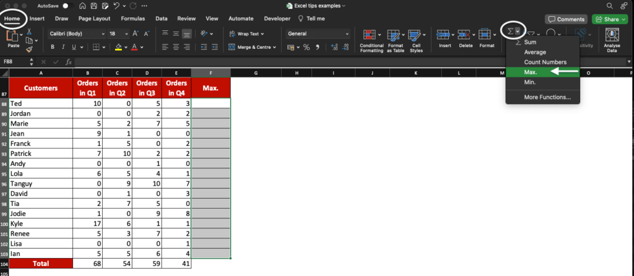Toggle italic formatting
Image resolution: width=634 pixels, height=276 pixels.
click(63, 46)
